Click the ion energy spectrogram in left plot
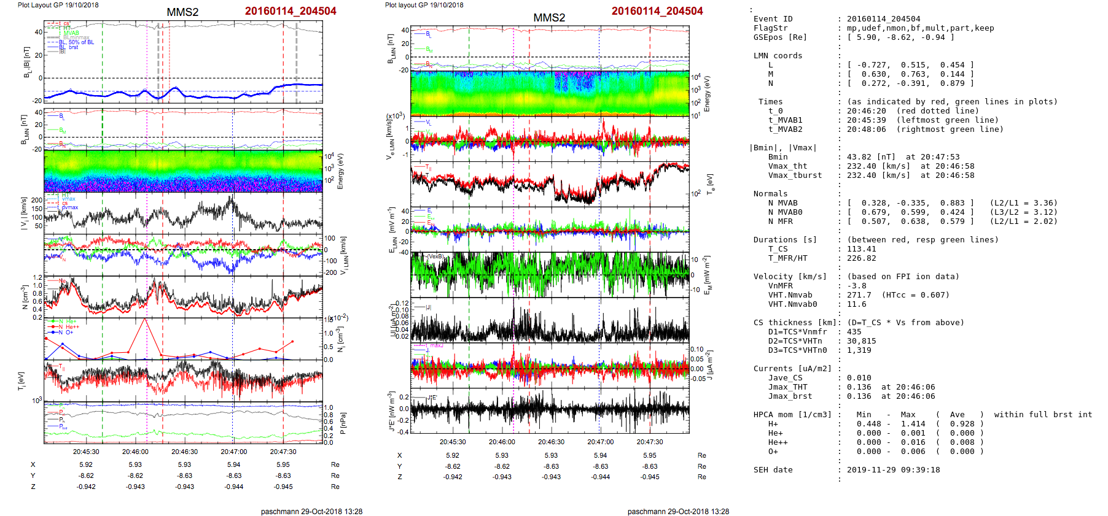The image size is (1108, 516). coord(183,171)
